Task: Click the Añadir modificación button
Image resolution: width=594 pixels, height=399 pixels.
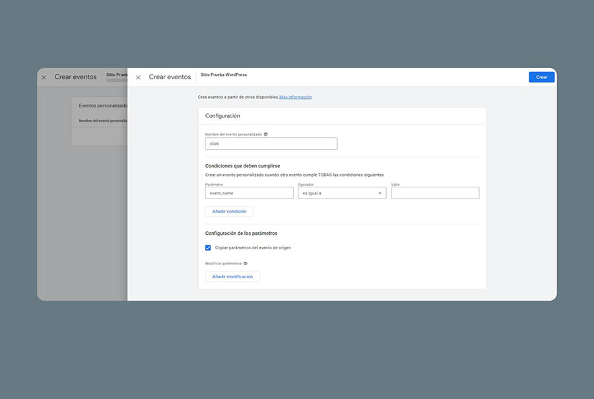Action: coord(232,277)
